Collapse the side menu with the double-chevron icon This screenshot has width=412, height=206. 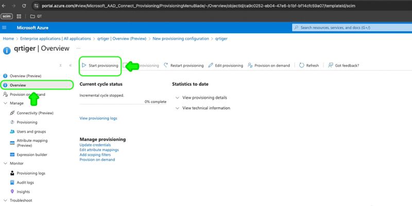(x=70, y=65)
